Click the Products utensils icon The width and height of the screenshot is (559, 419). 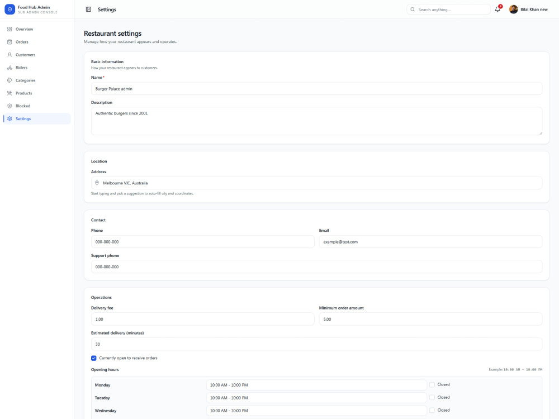10,93
